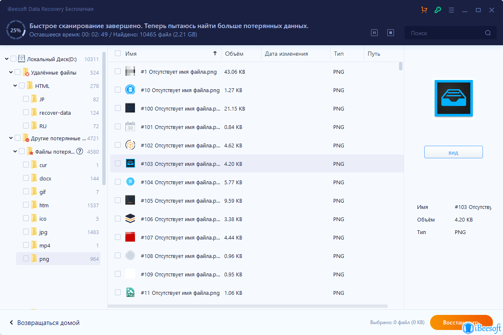This screenshot has height=335, width=503.
Task: Click the search magnifier icon
Action: (488, 33)
